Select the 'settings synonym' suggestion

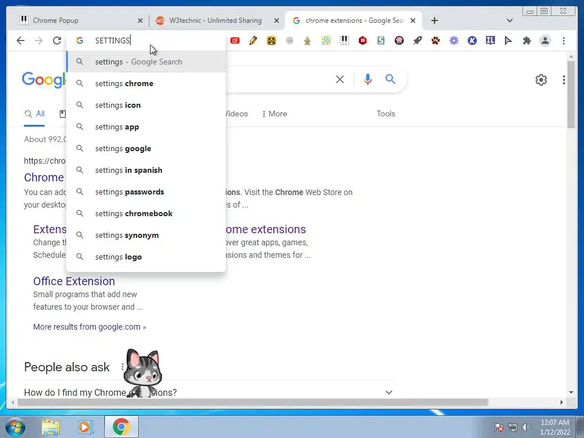pos(147,235)
